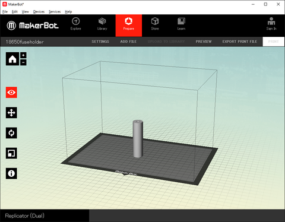Click the Sign In user icon
The width and height of the screenshot is (285, 222).
pyautogui.click(x=271, y=24)
